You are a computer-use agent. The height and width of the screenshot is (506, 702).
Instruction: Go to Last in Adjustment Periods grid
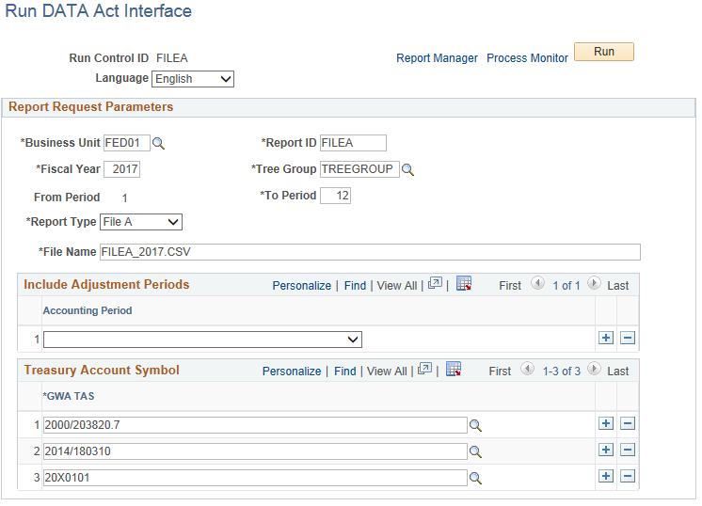(618, 286)
